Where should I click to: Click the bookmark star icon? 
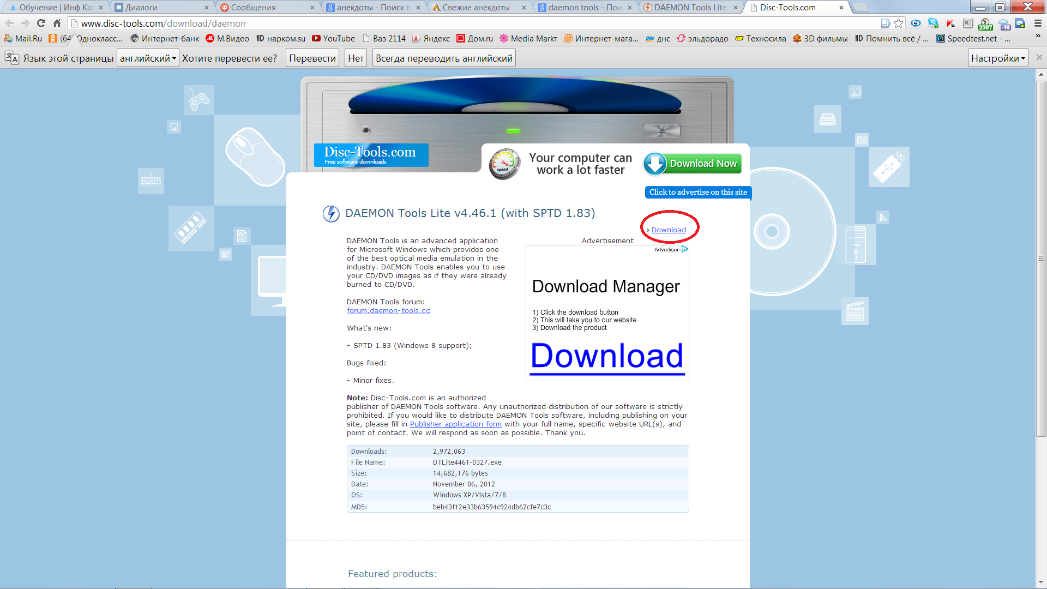899,23
